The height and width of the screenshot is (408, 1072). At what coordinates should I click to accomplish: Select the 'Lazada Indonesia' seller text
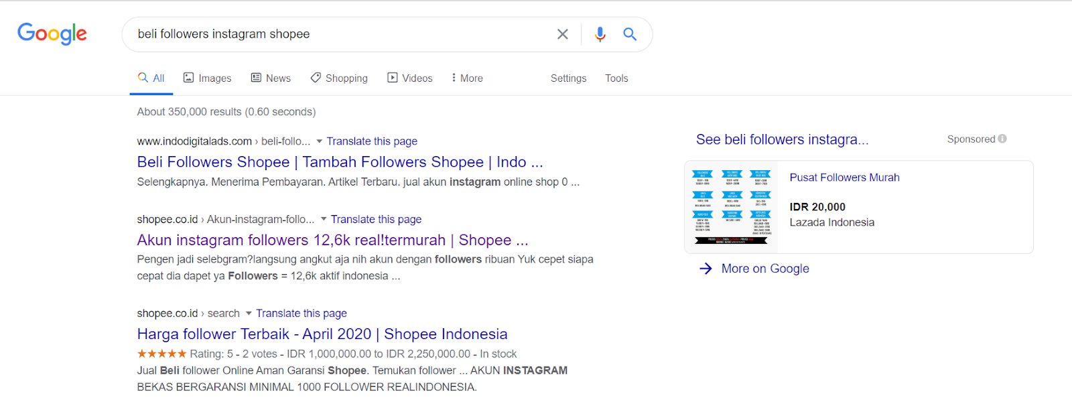pyautogui.click(x=831, y=222)
